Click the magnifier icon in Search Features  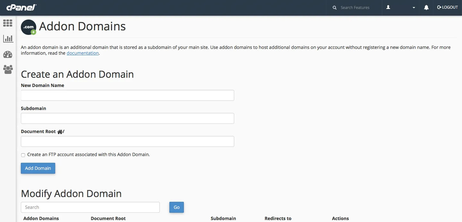point(335,8)
